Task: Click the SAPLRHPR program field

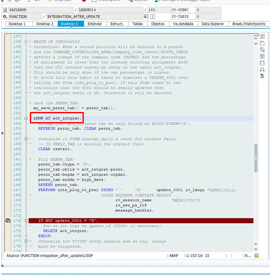Action: point(41,10)
